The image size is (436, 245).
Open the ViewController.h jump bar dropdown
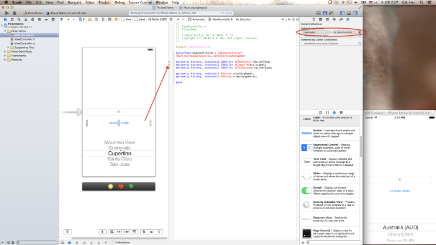(x=221, y=19)
